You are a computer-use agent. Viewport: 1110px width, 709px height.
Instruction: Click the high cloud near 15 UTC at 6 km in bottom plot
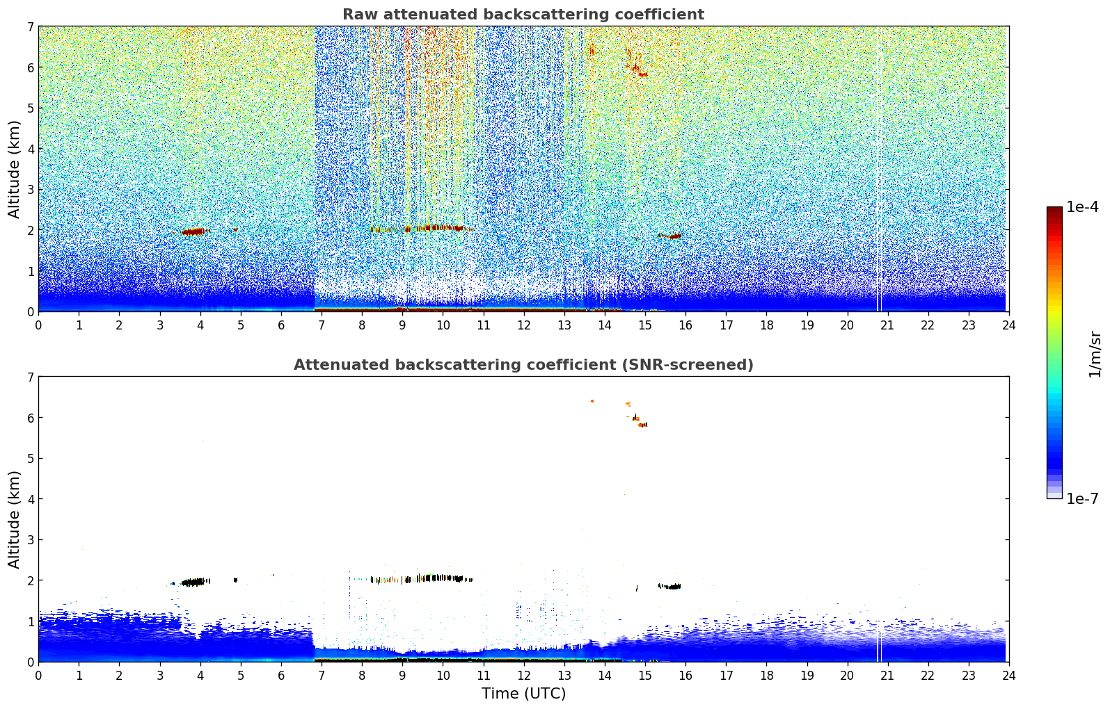(640, 421)
